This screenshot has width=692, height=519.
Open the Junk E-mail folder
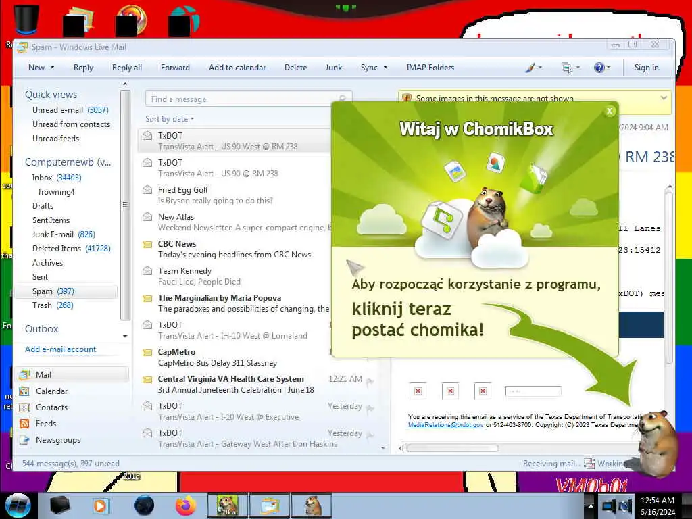tap(64, 234)
